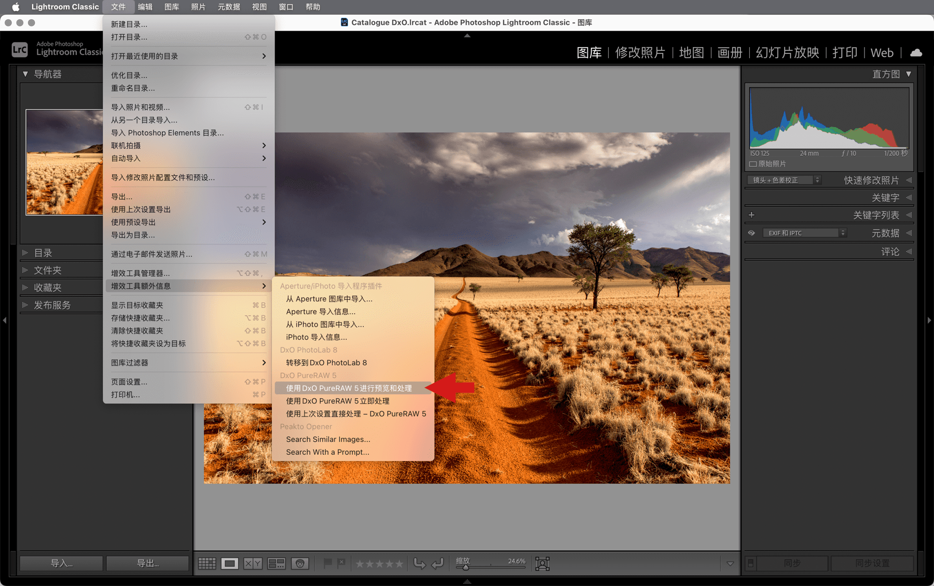The height and width of the screenshot is (586, 934).
Task: Choose 从 Aperture 图库中导入...
Action: [x=352, y=299]
